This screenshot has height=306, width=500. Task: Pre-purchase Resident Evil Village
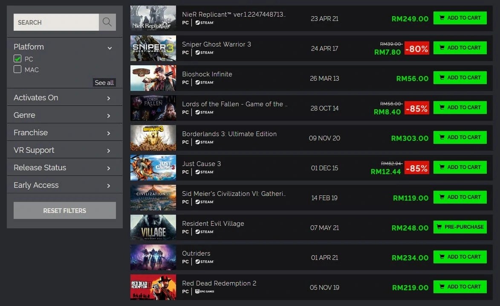point(460,227)
